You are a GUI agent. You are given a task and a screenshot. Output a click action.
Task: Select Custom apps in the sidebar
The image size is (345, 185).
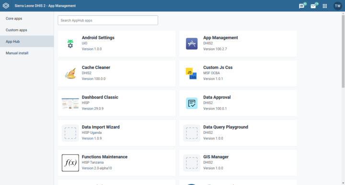(27, 30)
